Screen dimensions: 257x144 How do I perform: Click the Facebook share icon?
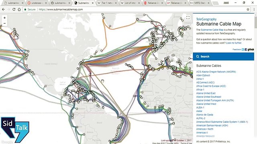point(246,50)
